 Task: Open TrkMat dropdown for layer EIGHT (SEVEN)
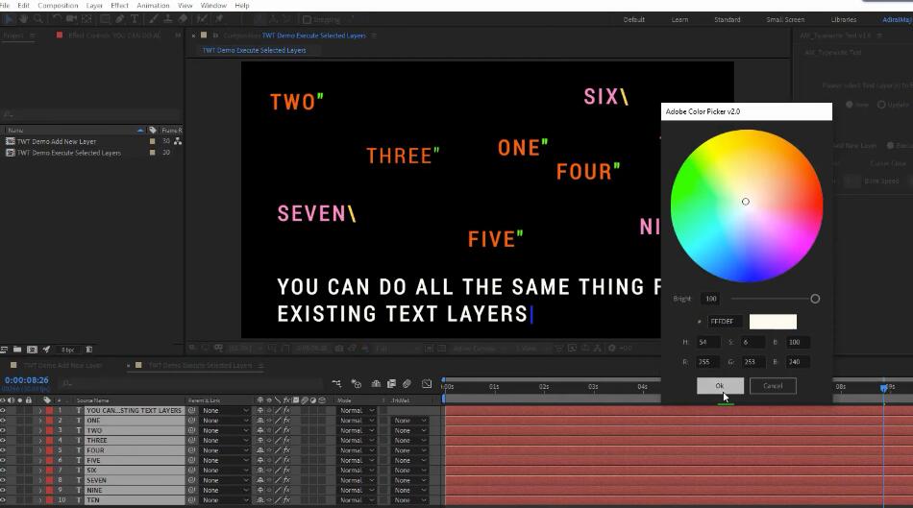tap(410, 480)
